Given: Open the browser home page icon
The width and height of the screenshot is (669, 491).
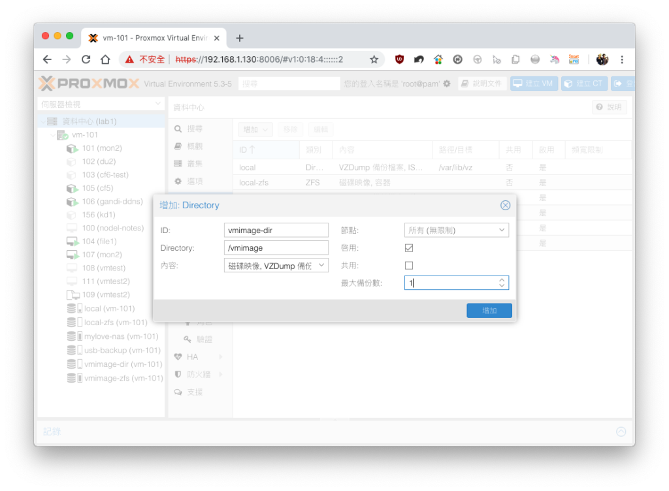Looking at the screenshot, I should point(105,59).
